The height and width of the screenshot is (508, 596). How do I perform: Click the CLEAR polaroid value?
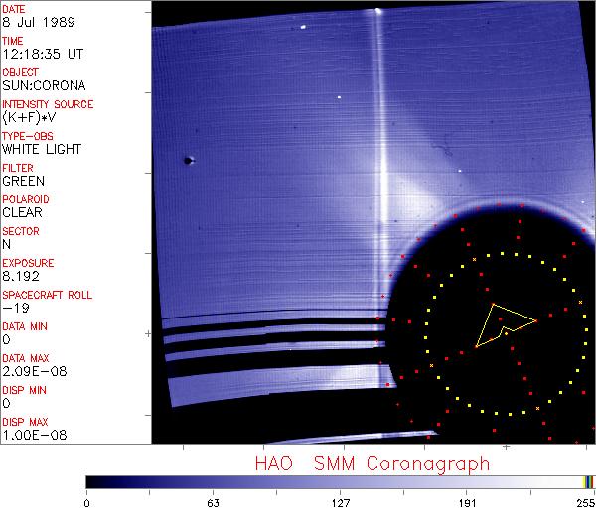point(22,212)
